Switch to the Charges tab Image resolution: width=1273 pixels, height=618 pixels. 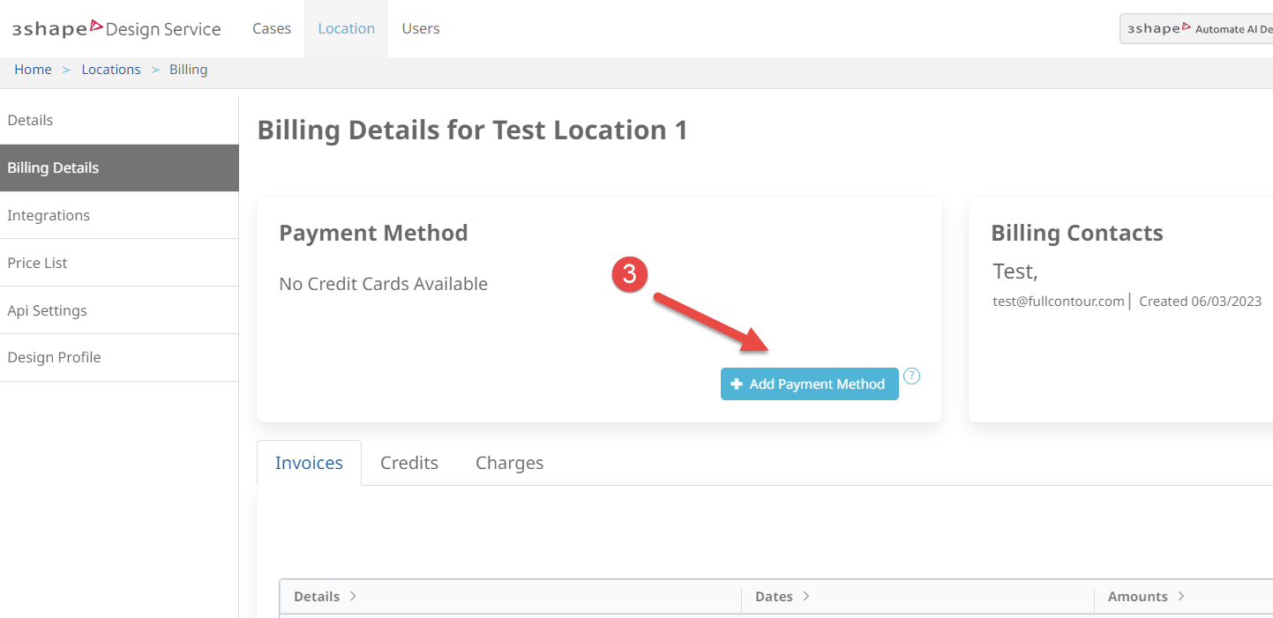coord(509,463)
